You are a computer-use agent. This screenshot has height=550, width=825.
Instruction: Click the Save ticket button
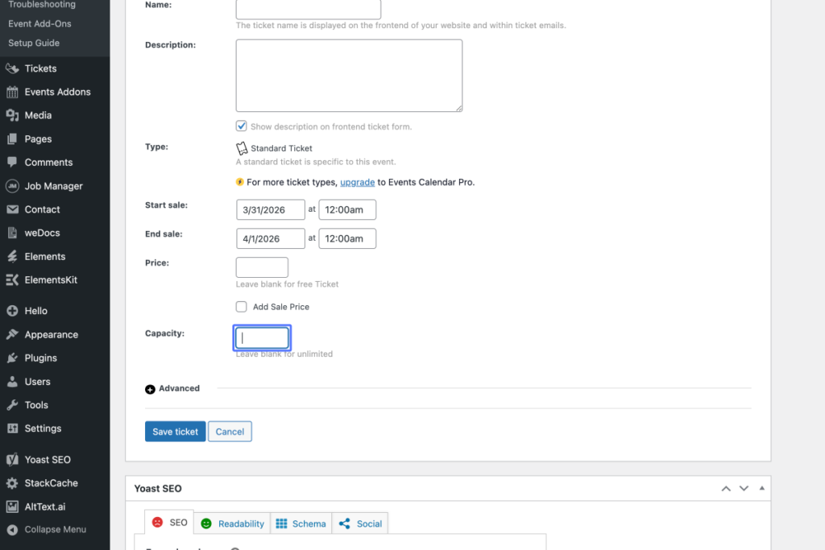pyautogui.click(x=175, y=432)
